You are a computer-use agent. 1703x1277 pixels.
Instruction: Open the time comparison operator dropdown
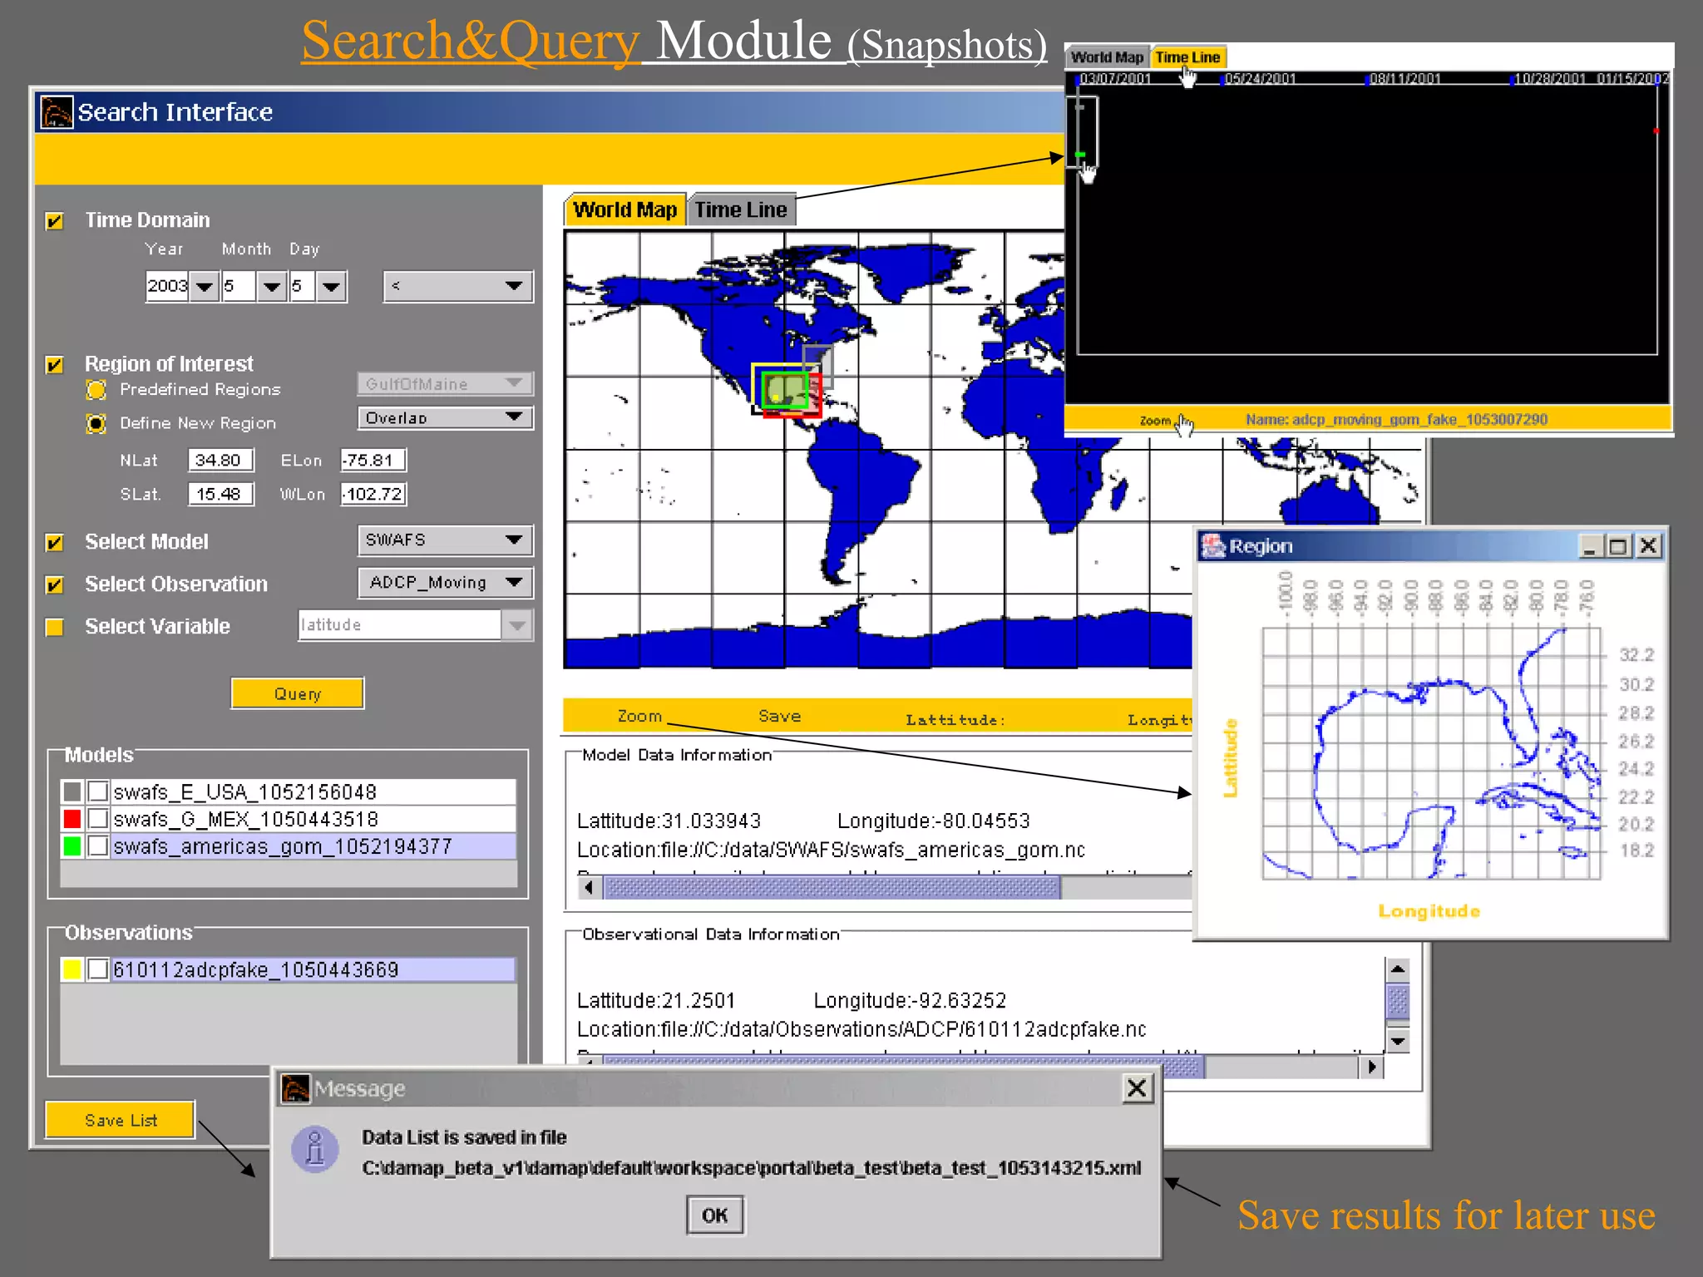[458, 286]
